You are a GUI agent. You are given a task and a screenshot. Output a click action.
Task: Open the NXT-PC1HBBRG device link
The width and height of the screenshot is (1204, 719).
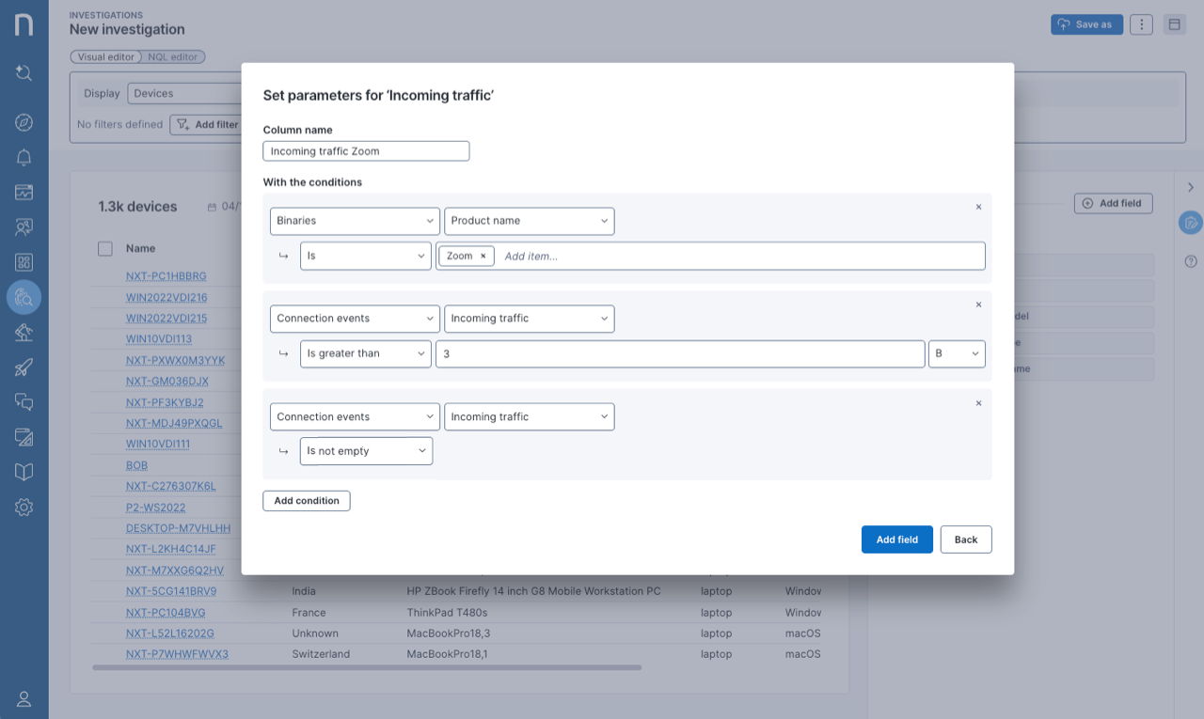(x=166, y=276)
